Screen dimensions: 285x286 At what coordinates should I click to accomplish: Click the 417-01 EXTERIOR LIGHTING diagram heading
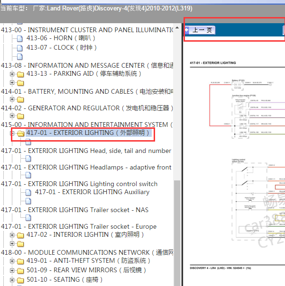pos(213,63)
